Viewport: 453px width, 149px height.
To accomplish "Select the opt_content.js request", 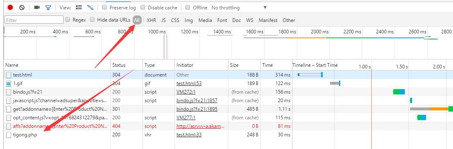I will click(61, 118).
